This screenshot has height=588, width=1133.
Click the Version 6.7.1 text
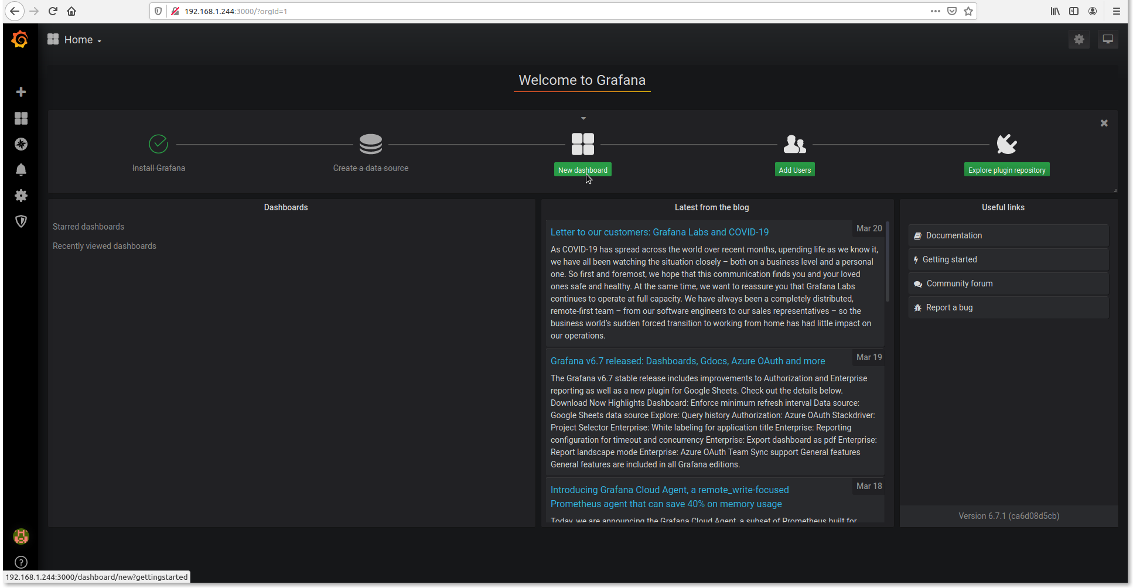tap(1009, 516)
